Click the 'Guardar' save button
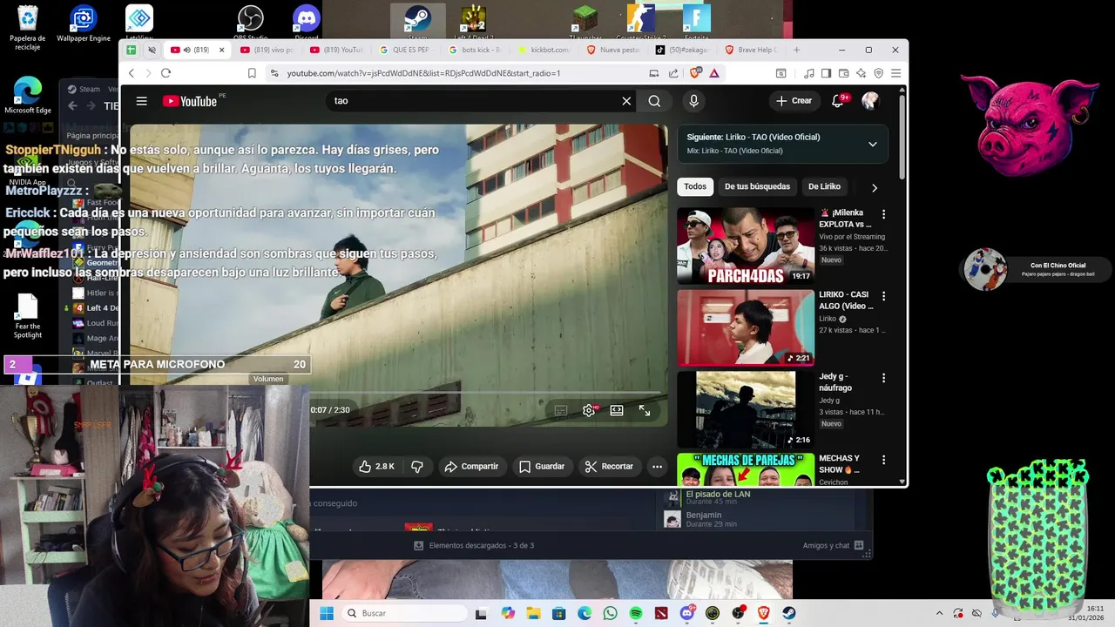The image size is (1115, 627). click(542, 467)
